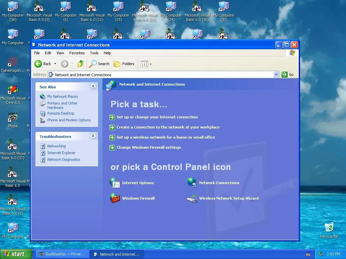This screenshot has width=346, height=259.
Task: Open Network Connections control panel icon
Action: (x=192, y=183)
